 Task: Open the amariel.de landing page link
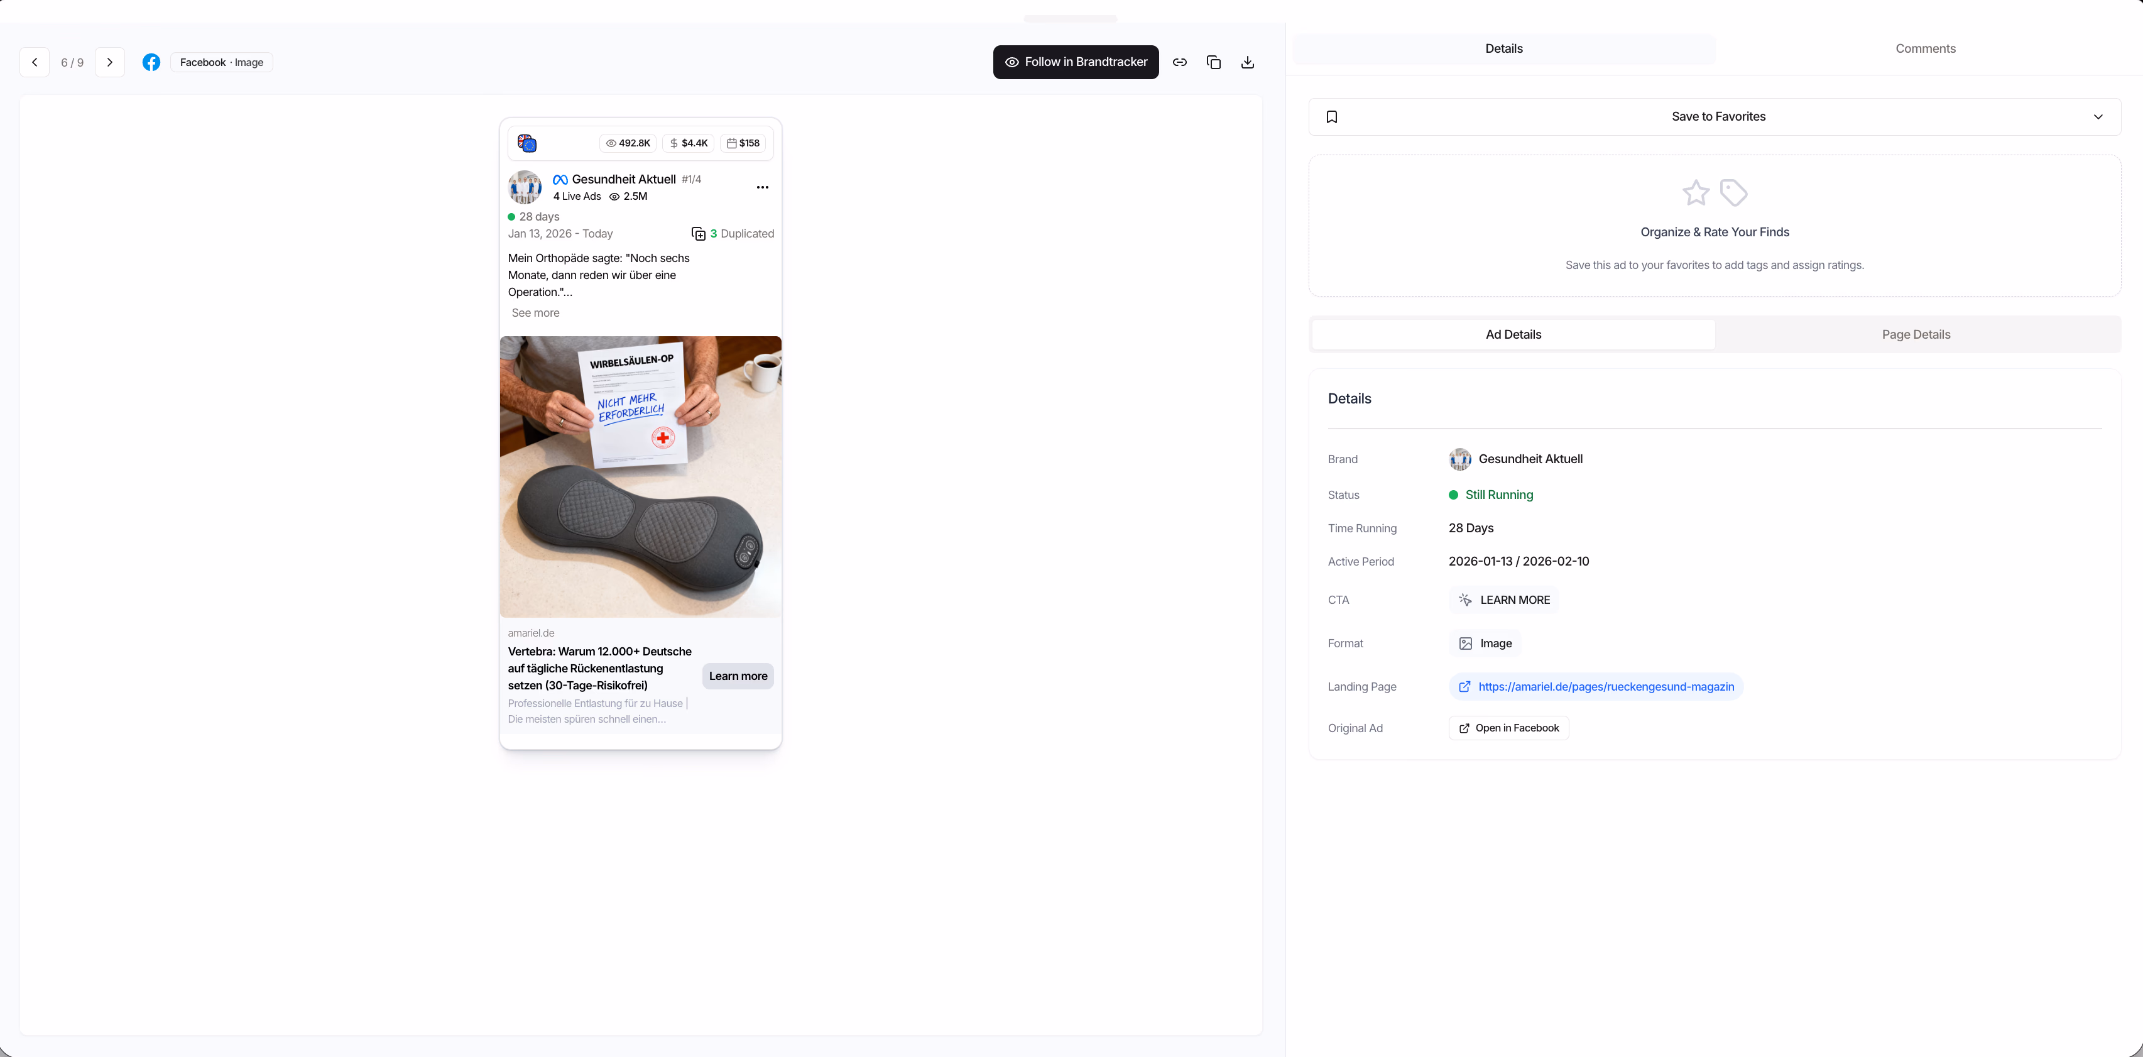[1606, 687]
